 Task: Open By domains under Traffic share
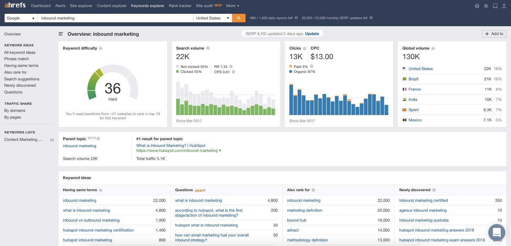tap(15, 110)
